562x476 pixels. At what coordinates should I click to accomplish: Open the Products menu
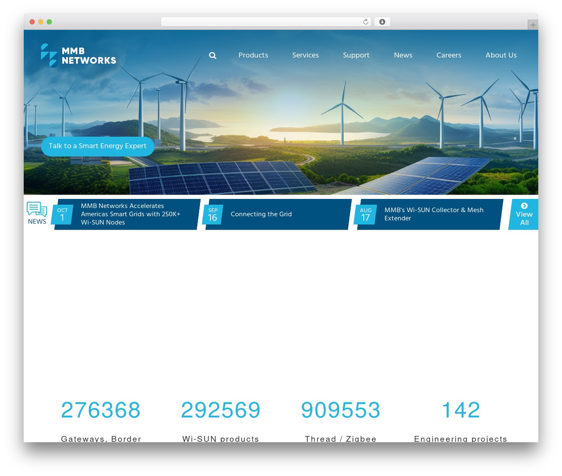(253, 55)
